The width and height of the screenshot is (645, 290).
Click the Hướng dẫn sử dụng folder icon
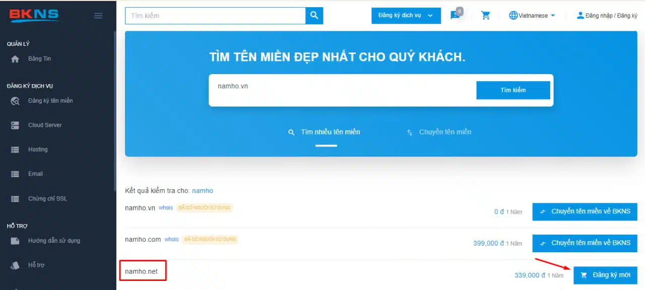[15, 241]
